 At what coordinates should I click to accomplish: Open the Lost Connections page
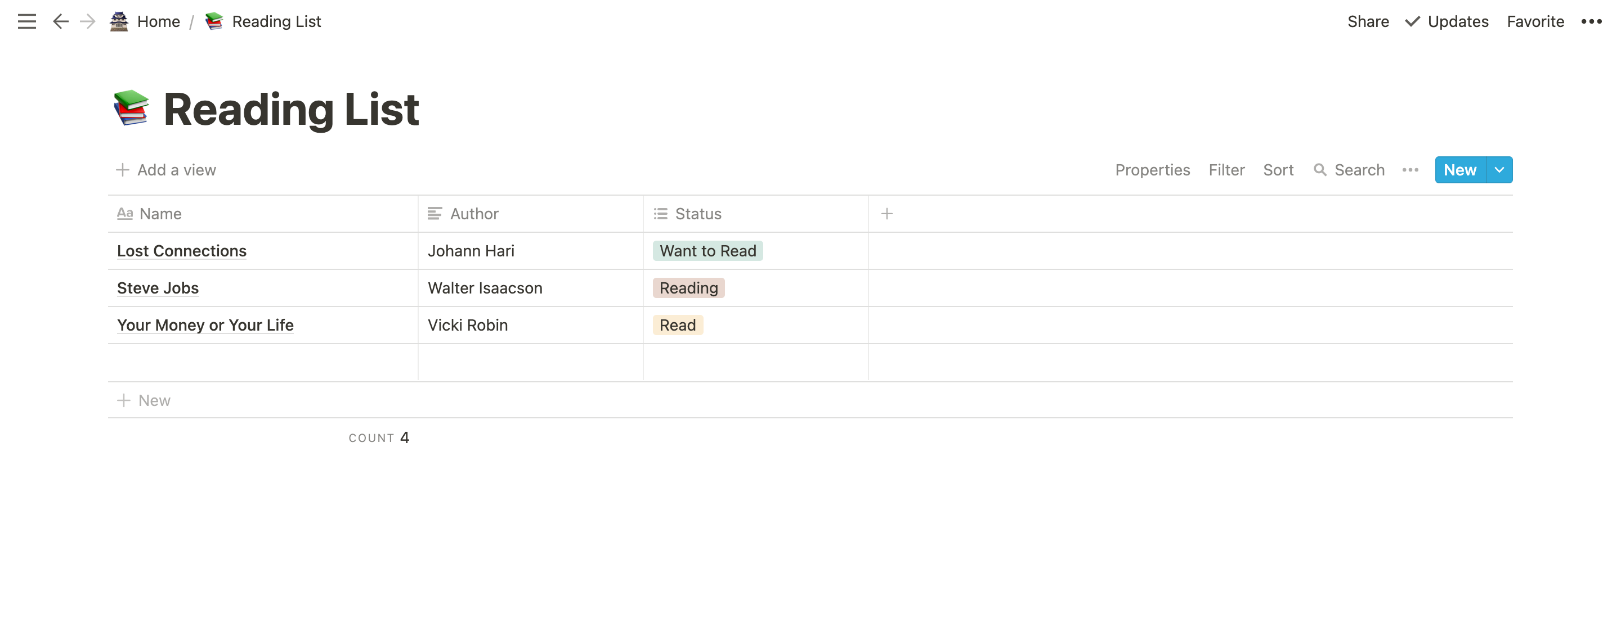click(x=182, y=251)
